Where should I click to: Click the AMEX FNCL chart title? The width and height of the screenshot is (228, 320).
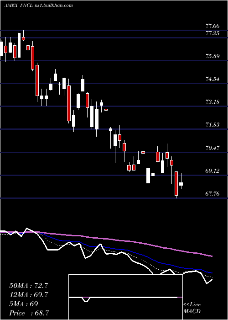point(38,5)
